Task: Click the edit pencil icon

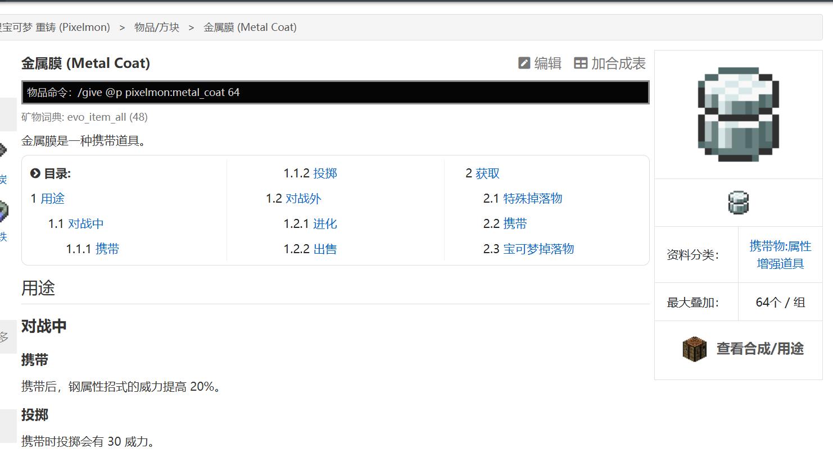Action: [x=524, y=63]
